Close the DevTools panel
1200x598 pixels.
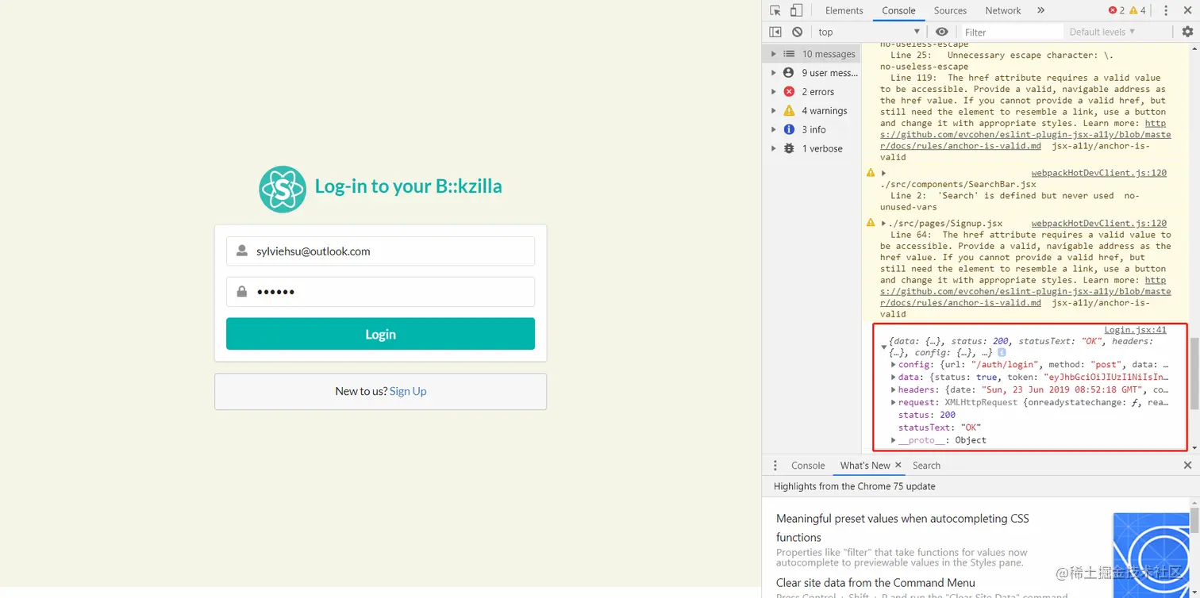tap(1187, 10)
